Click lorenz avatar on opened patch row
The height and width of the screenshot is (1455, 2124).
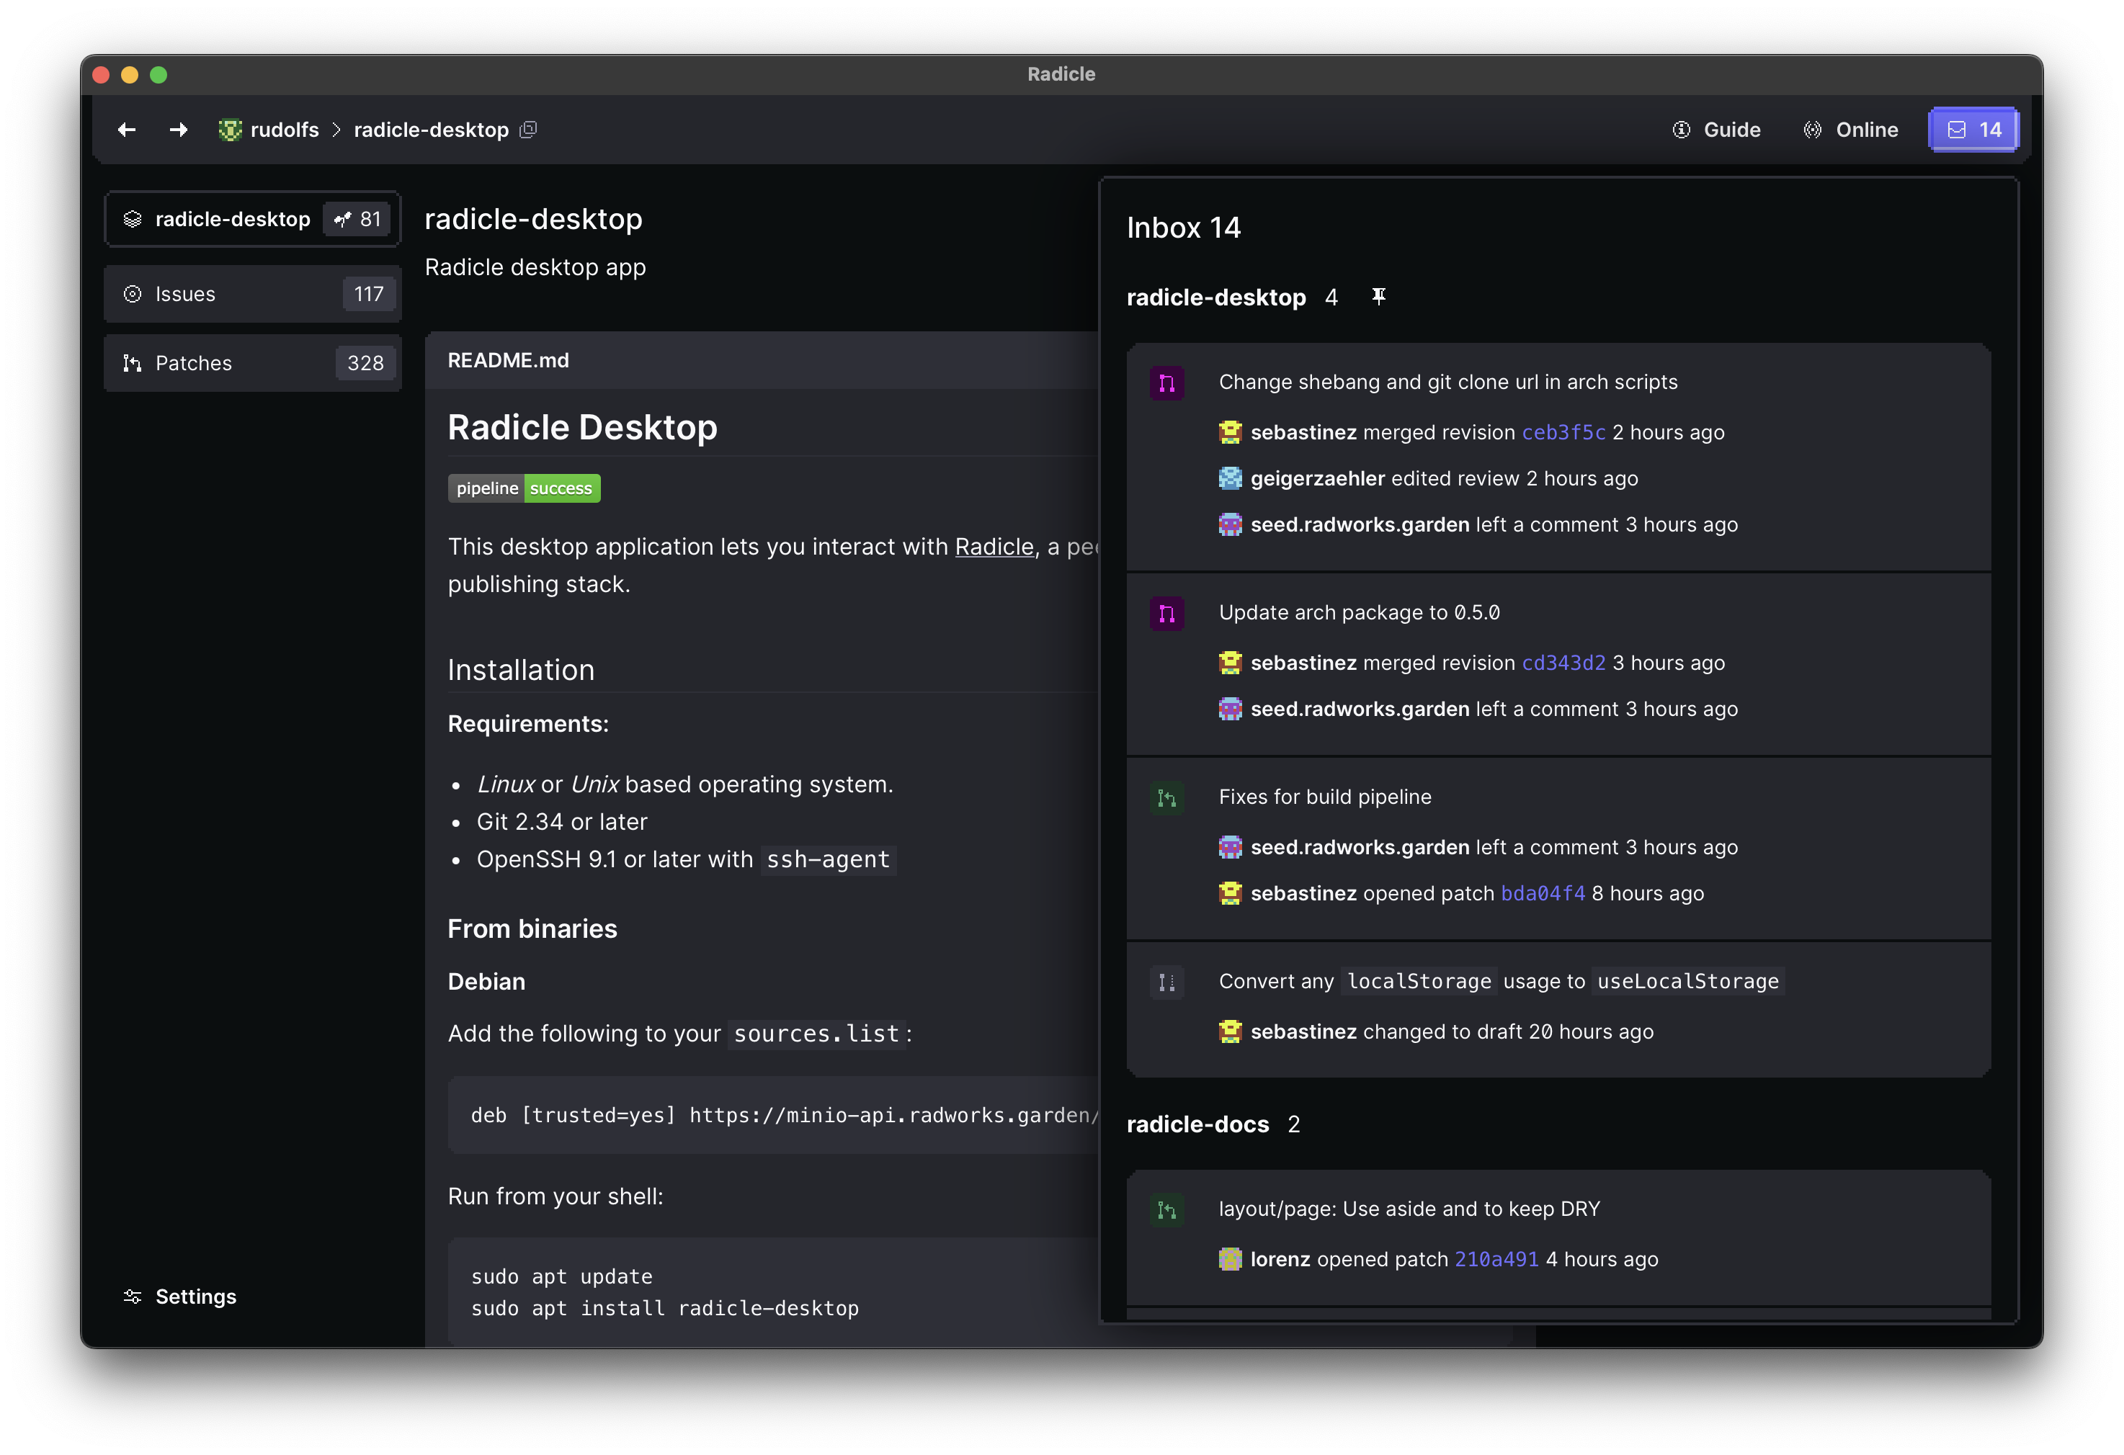click(1230, 1259)
